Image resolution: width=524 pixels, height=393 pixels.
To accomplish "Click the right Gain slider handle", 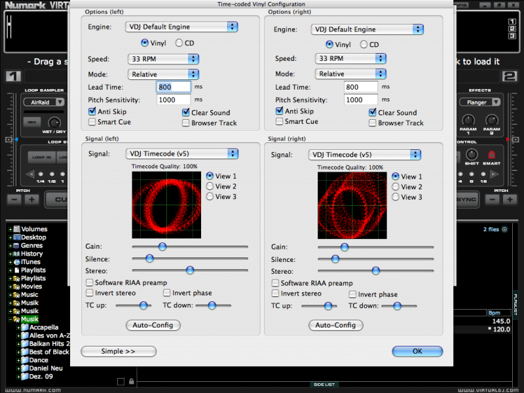I will coord(345,248).
